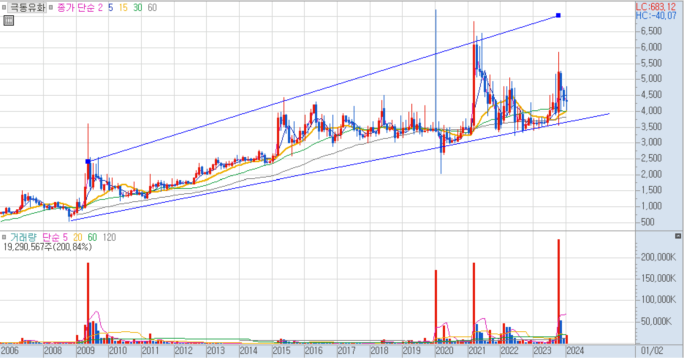This screenshot has width=684, height=358.
Task: Click the 2006 year on time axis
Action: [9, 351]
